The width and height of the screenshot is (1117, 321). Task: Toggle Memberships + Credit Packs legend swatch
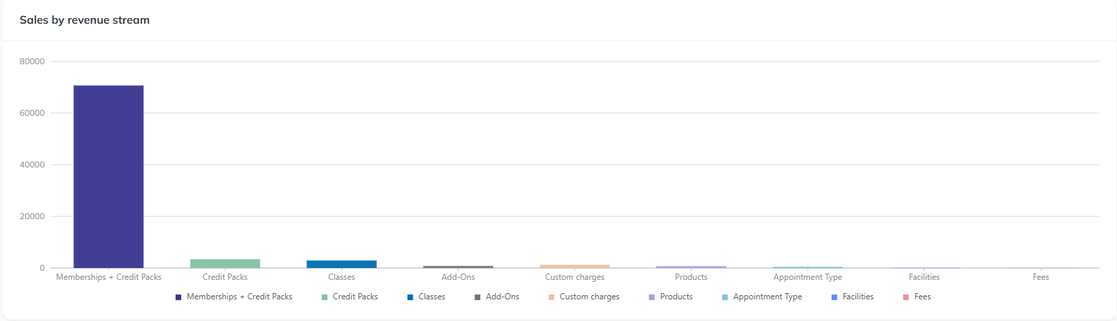[x=178, y=297]
